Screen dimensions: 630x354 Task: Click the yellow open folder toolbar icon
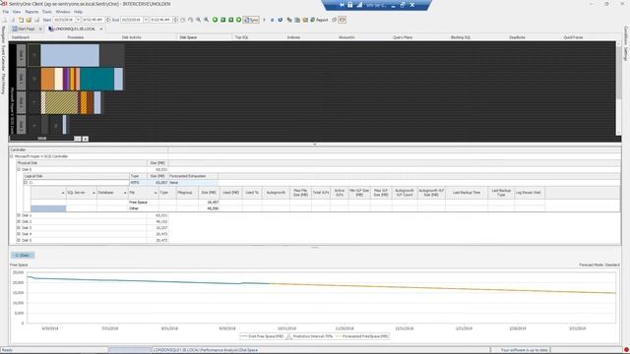[x=29, y=20]
